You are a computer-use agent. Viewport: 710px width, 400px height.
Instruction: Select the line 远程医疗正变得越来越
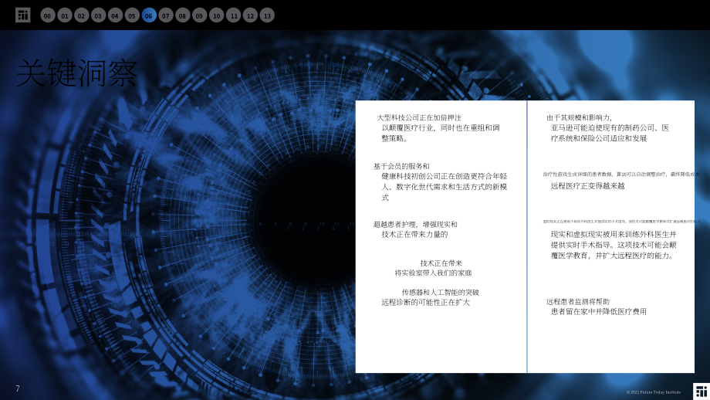pos(588,186)
